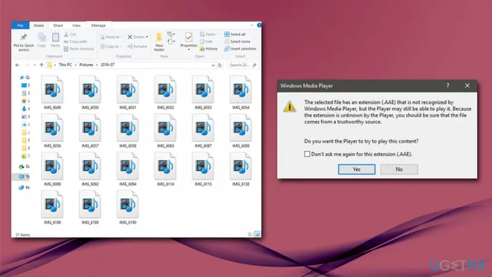The width and height of the screenshot is (492, 277).
Task: Open the Move to dropdown
Action: [111, 37]
